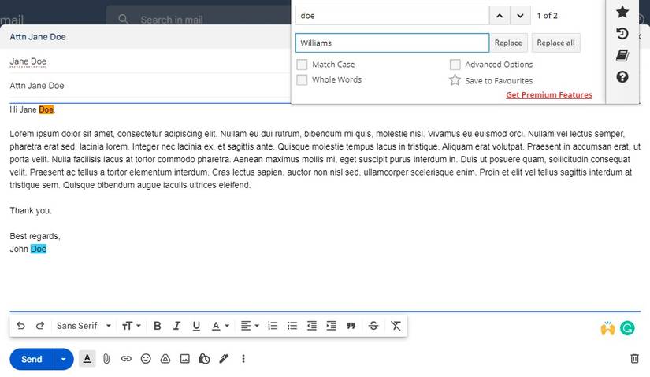Go to previous match with up arrow
Viewport: 650px width, 377px height.
(x=500, y=16)
